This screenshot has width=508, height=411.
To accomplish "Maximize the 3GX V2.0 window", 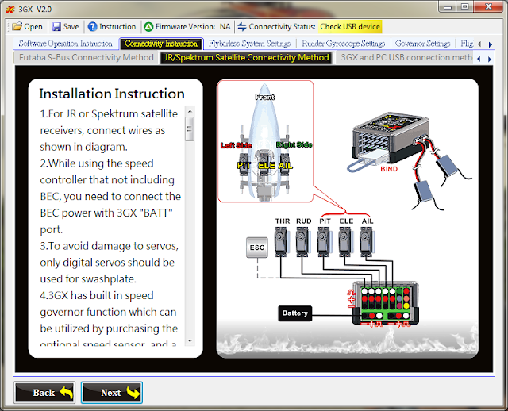I will tap(465, 6).
